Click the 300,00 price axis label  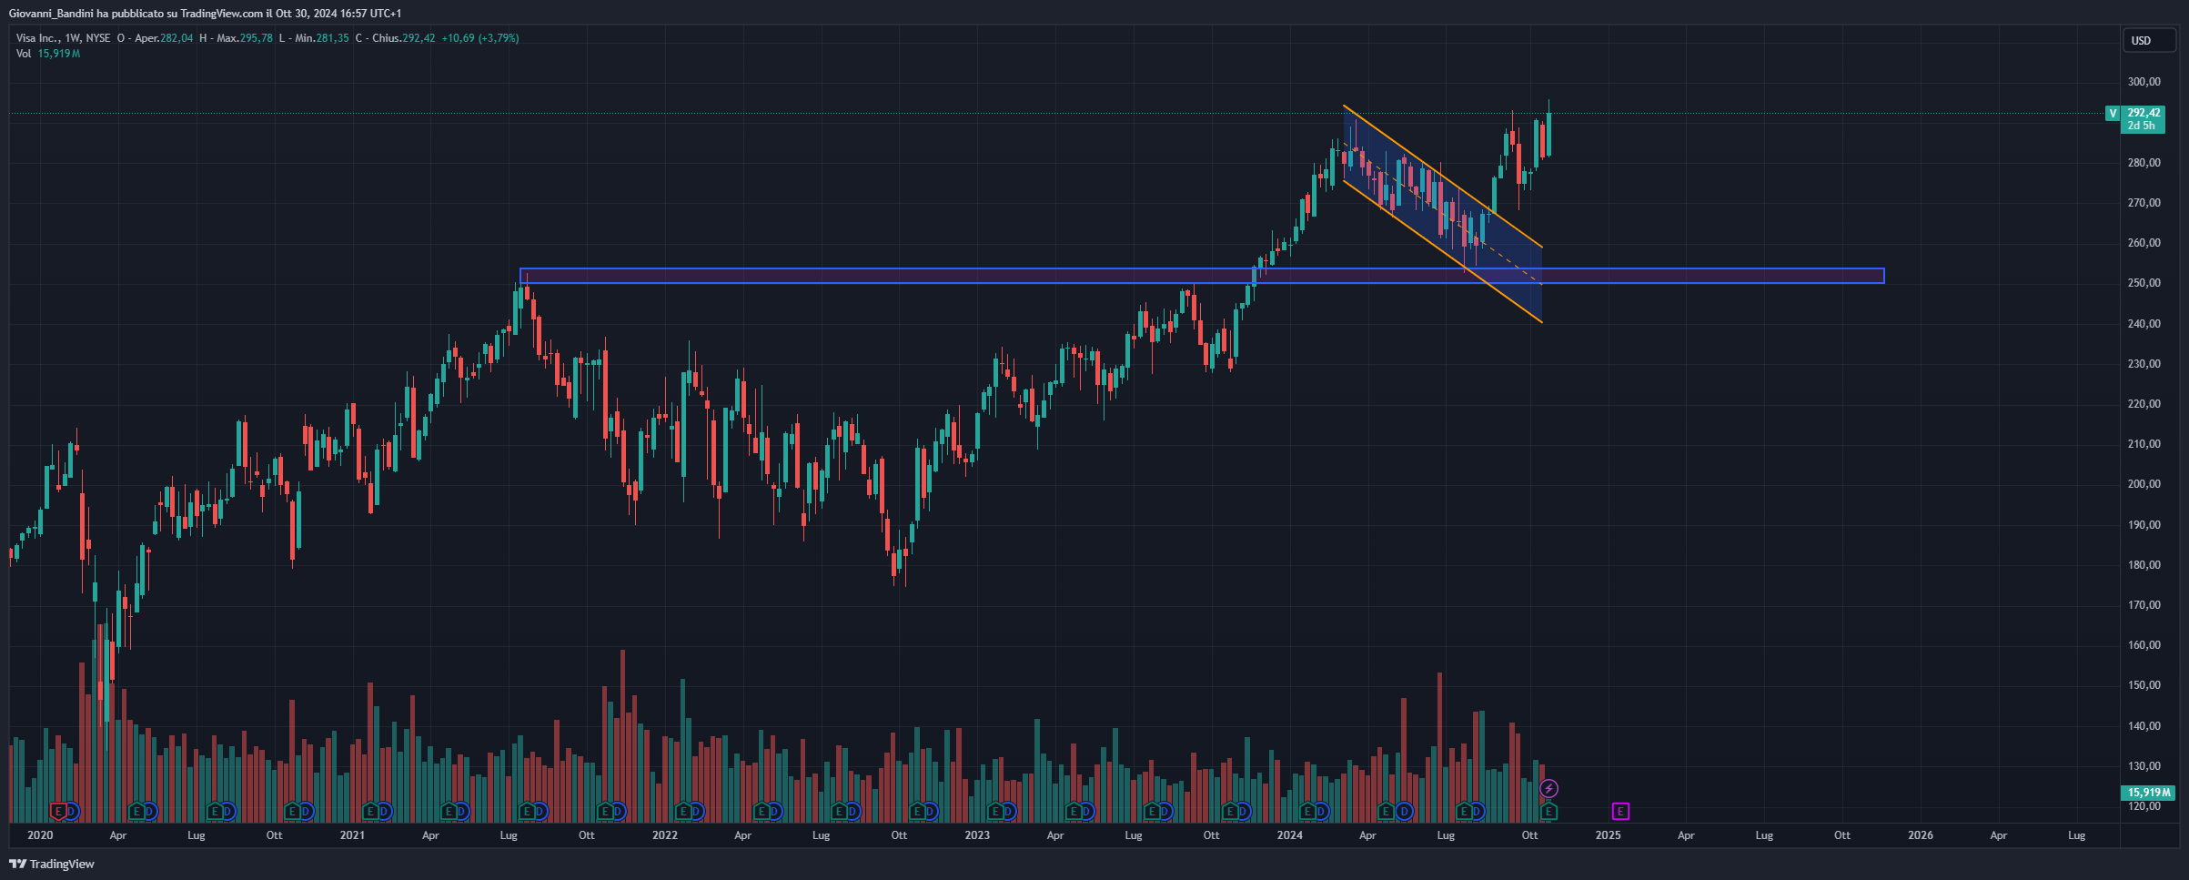tap(2144, 82)
